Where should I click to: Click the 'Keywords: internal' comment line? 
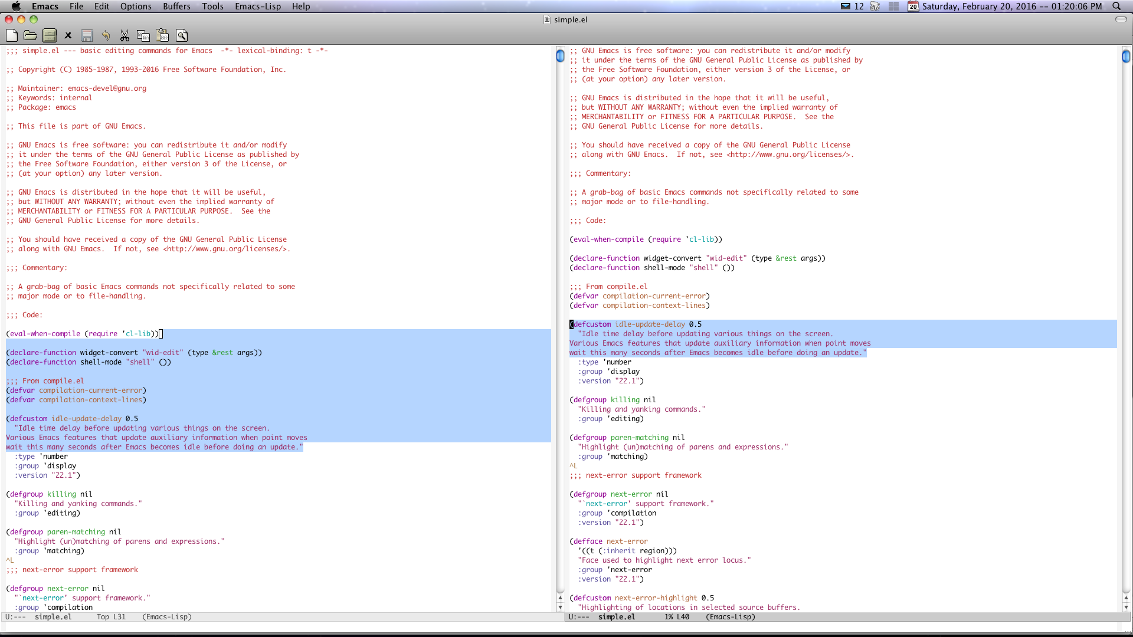click(49, 98)
